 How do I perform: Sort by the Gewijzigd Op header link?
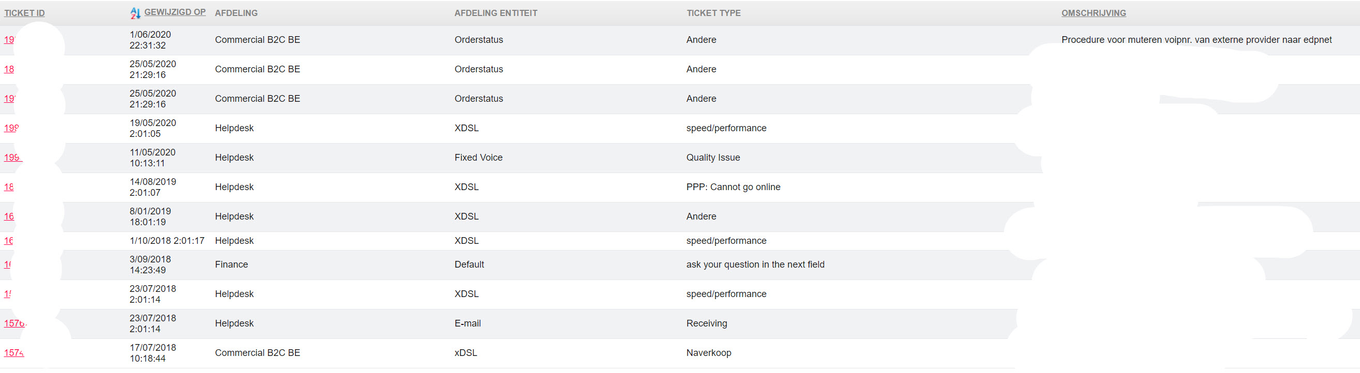click(x=175, y=12)
